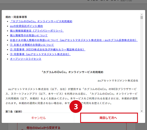Open the 個人情報等のお取扱いについて link
147x130 pixels.
(29, 36)
